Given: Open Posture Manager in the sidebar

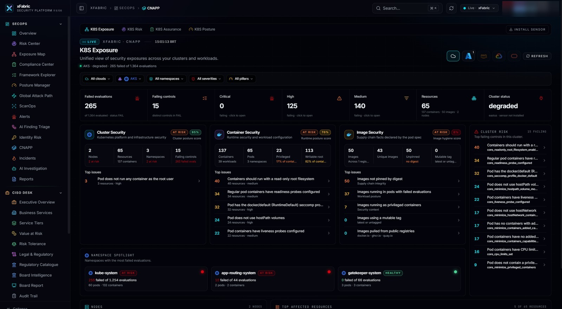Looking at the screenshot, I should click(35, 85).
